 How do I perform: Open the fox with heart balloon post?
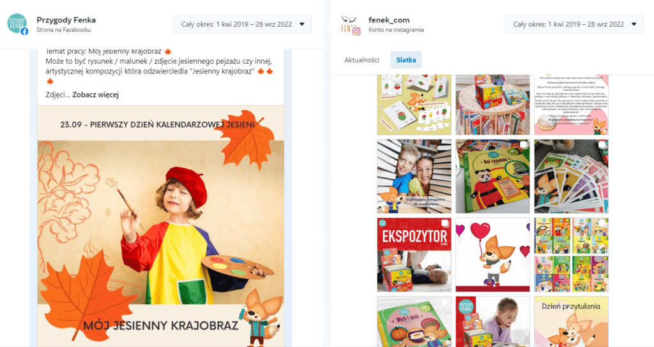coord(492,255)
